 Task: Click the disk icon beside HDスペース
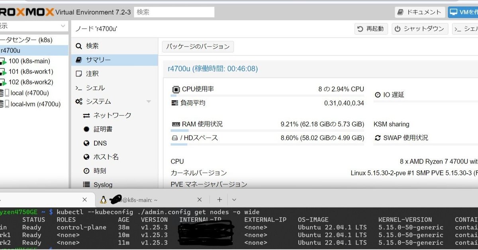tap(174, 138)
